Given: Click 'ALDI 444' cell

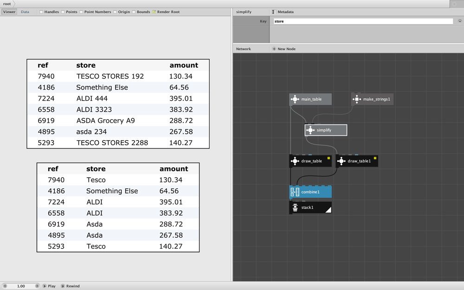Looking at the screenshot, I should point(92,98).
